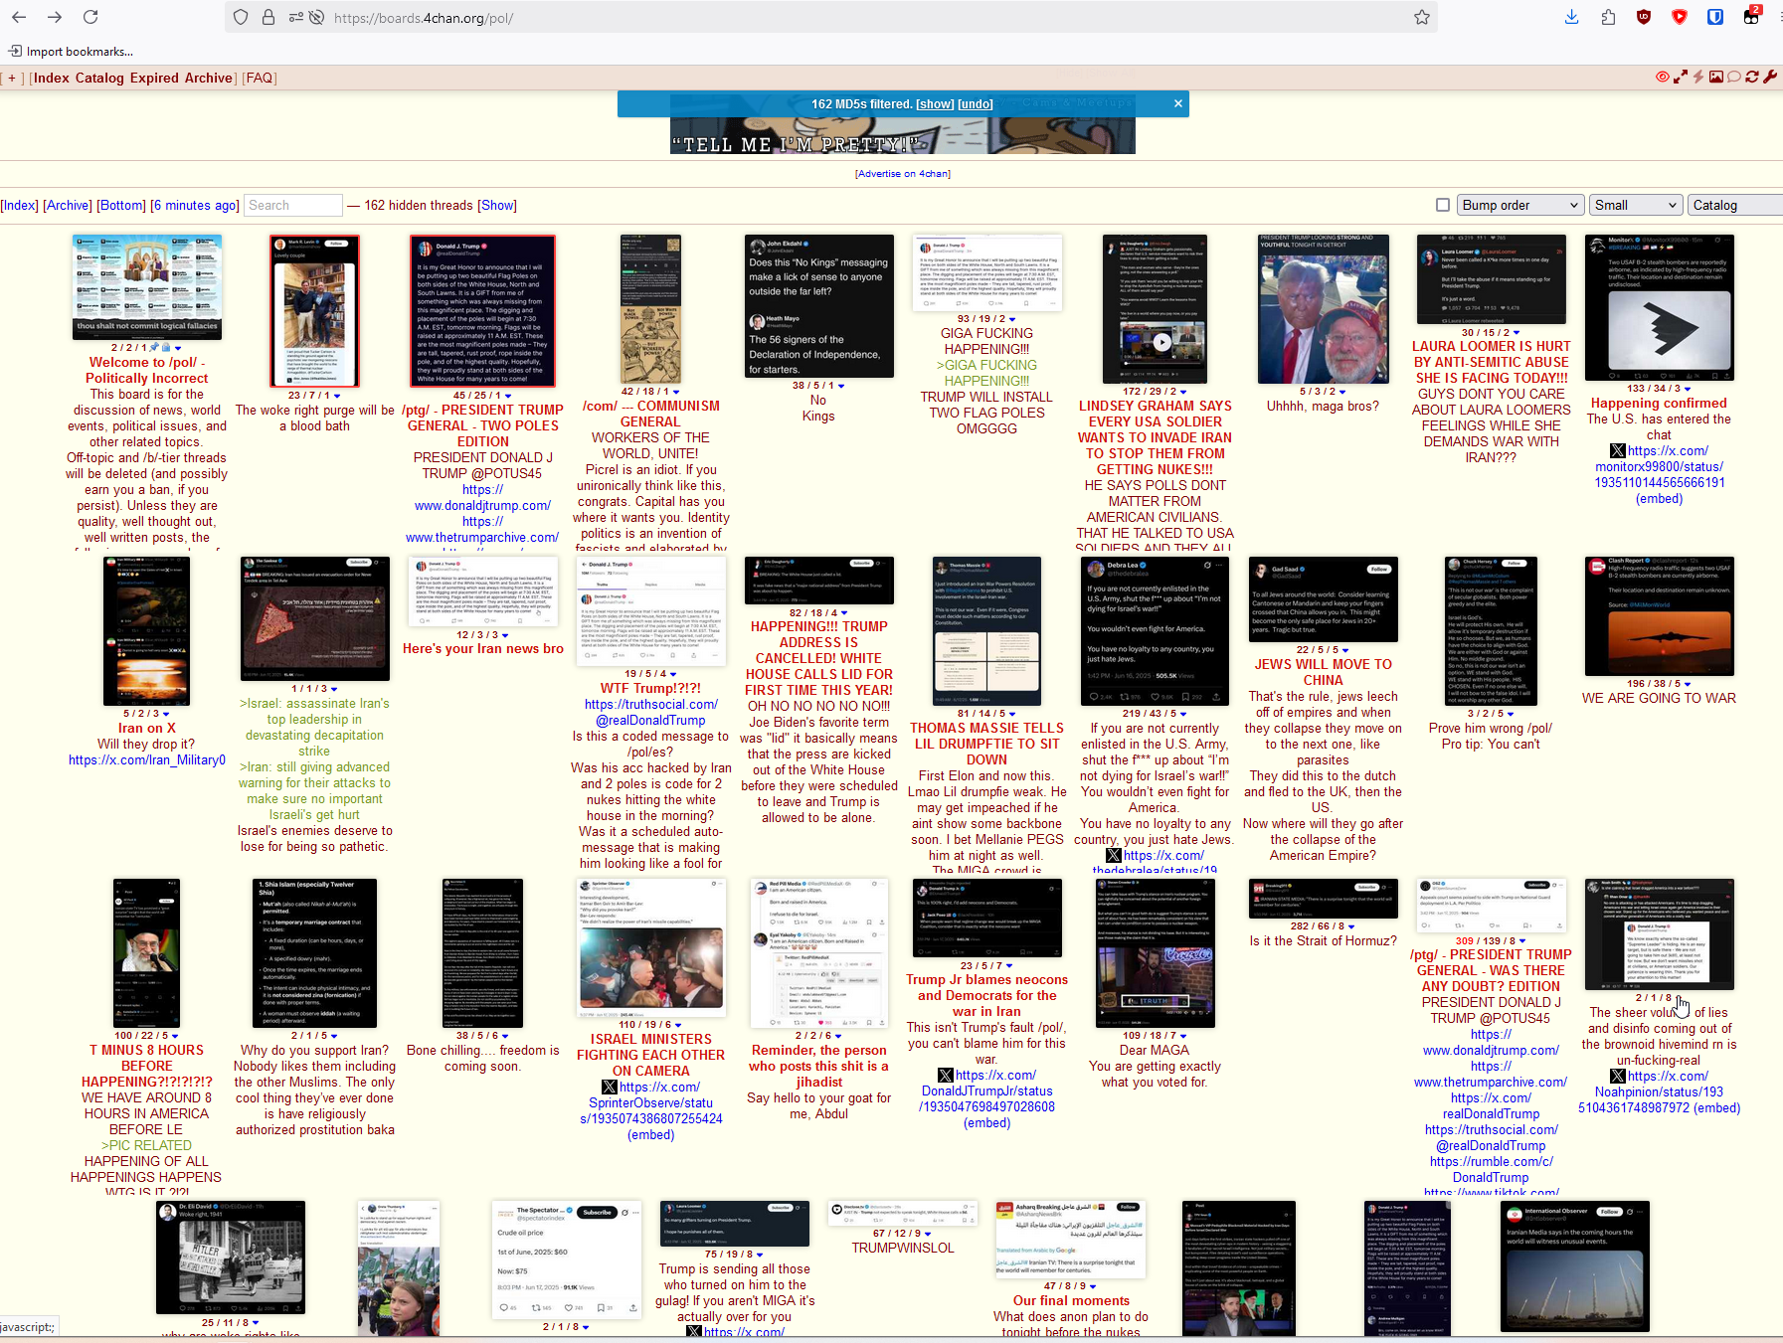1783x1343 pixels.
Task: Open the Catalog view mode dropdown
Action: coord(1735,205)
